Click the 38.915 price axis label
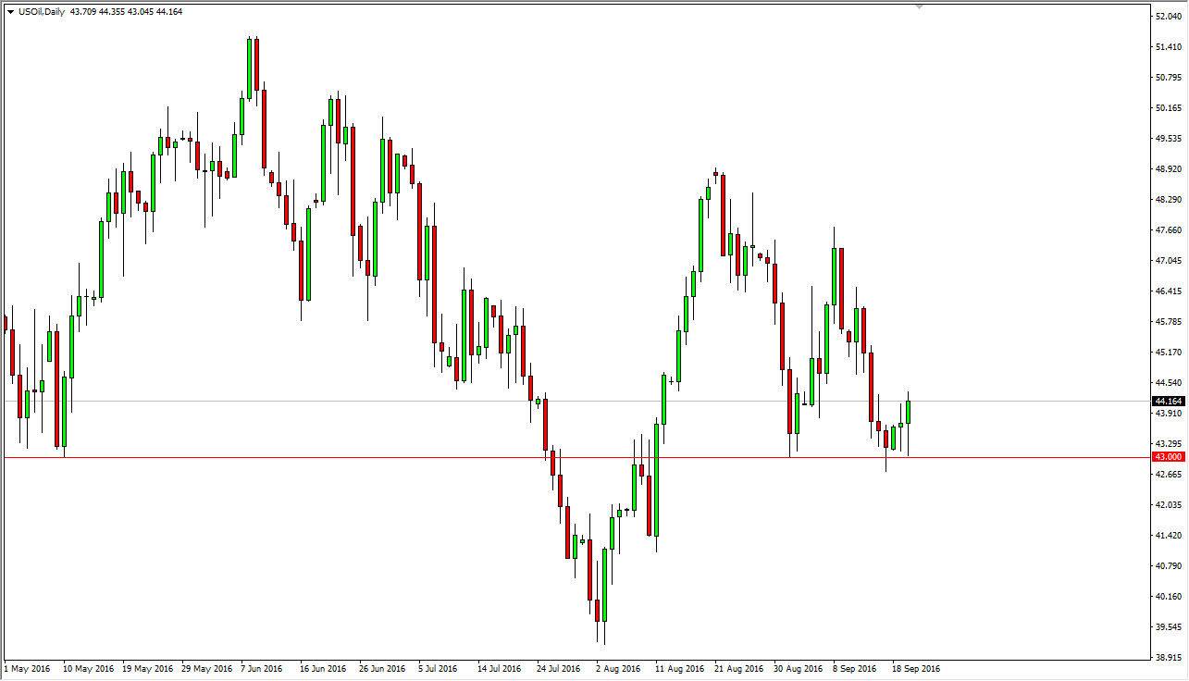This screenshot has width=1189, height=681. pos(1170,657)
